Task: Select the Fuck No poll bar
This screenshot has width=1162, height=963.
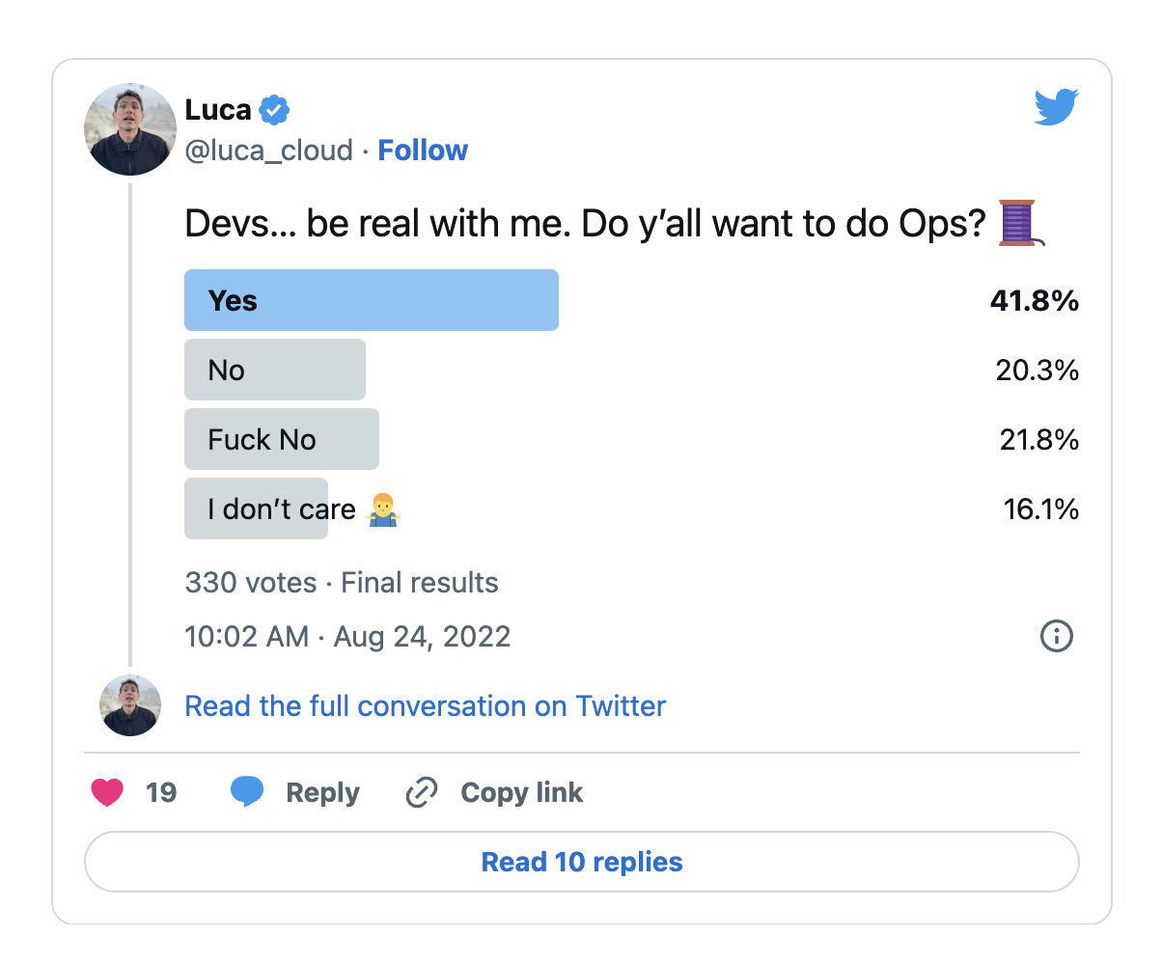Action: pos(282,439)
